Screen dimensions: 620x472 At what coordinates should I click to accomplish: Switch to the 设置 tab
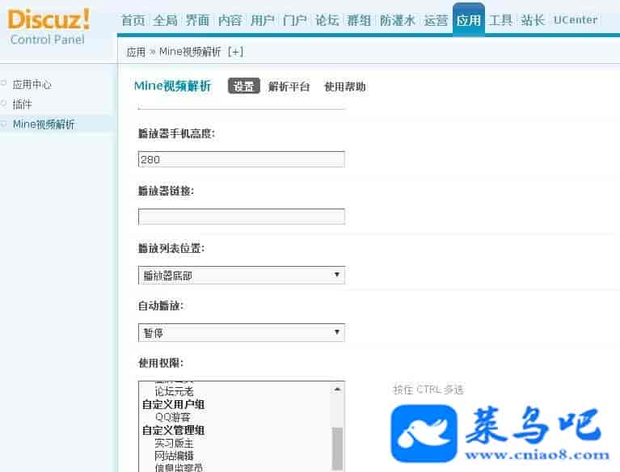click(x=244, y=86)
